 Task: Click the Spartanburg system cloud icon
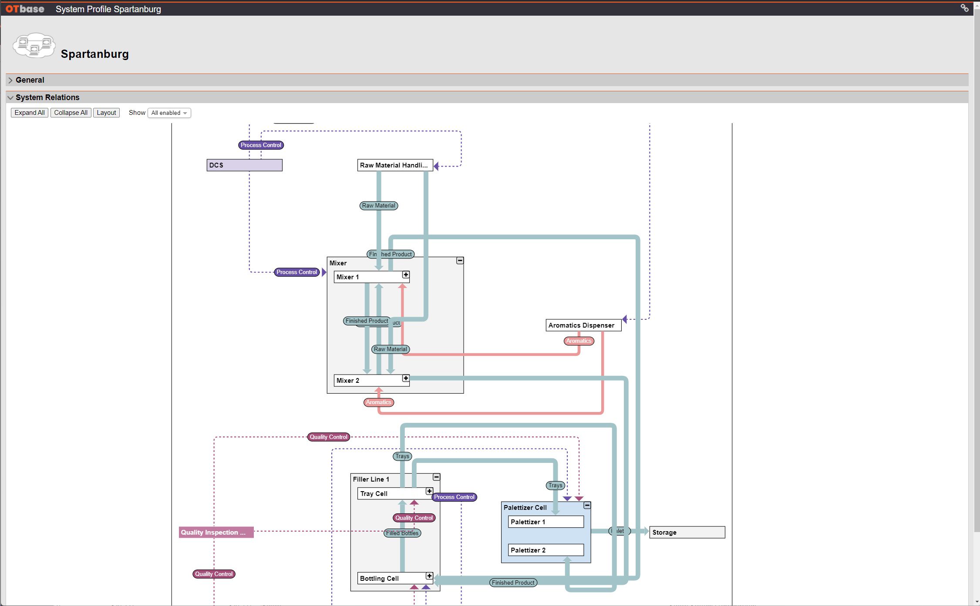click(x=34, y=45)
